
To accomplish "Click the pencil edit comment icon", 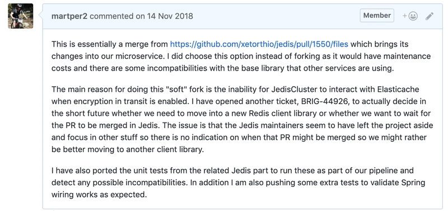I will coord(430,16).
